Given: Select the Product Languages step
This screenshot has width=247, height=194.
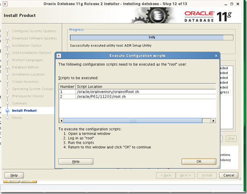Looking at the screenshot, I should click(27, 60).
